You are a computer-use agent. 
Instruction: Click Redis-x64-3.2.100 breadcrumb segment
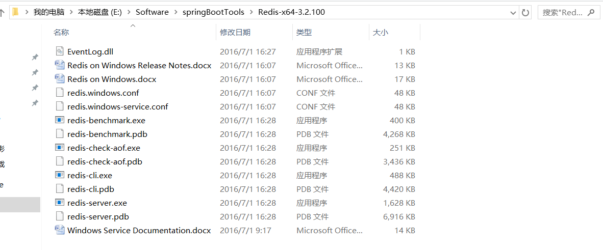click(291, 12)
